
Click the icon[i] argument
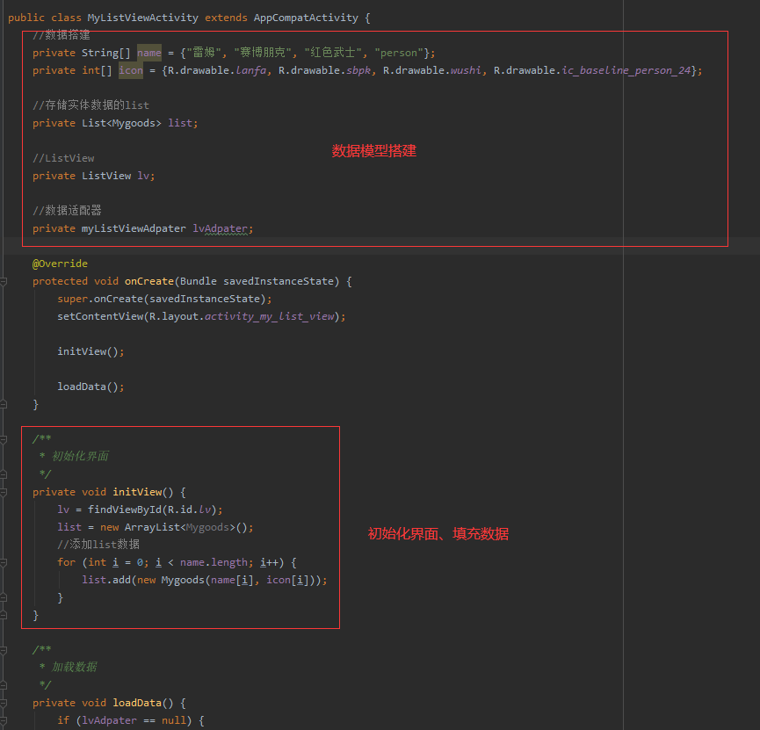point(290,580)
